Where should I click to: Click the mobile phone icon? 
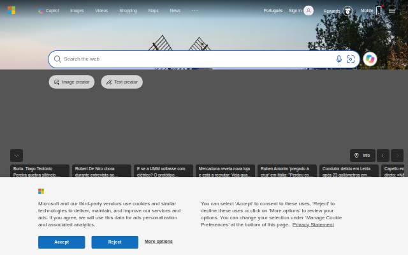(379, 11)
